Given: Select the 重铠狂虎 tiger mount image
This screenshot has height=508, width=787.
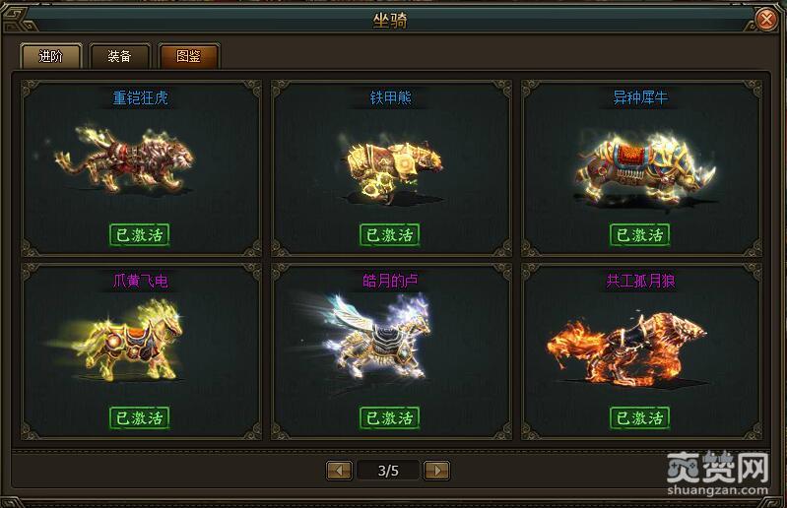Looking at the screenshot, I should coord(124,159).
